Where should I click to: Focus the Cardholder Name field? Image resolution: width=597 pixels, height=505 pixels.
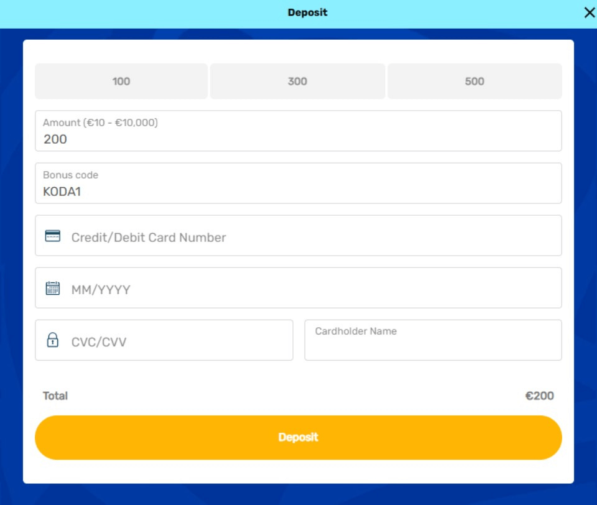pyautogui.click(x=433, y=345)
